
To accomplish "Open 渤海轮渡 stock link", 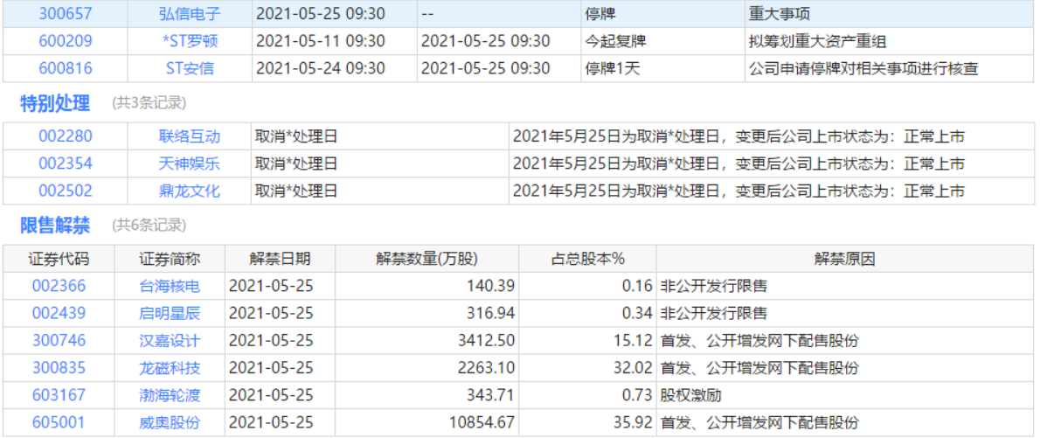I will click(x=170, y=395).
